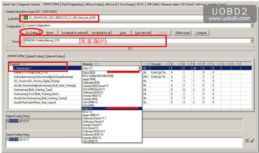The image size is (259, 153).
Task: Switch to the Default Coding tab
Action: pyautogui.click(x=35, y=56)
